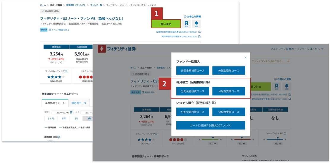The image size is (330, 163).
Task: Close the purchase options dialog with X
Action: point(245,57)
